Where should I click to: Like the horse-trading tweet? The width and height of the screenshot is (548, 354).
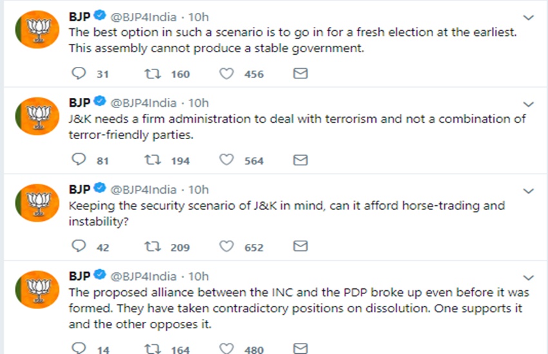[x=226, y=247]
